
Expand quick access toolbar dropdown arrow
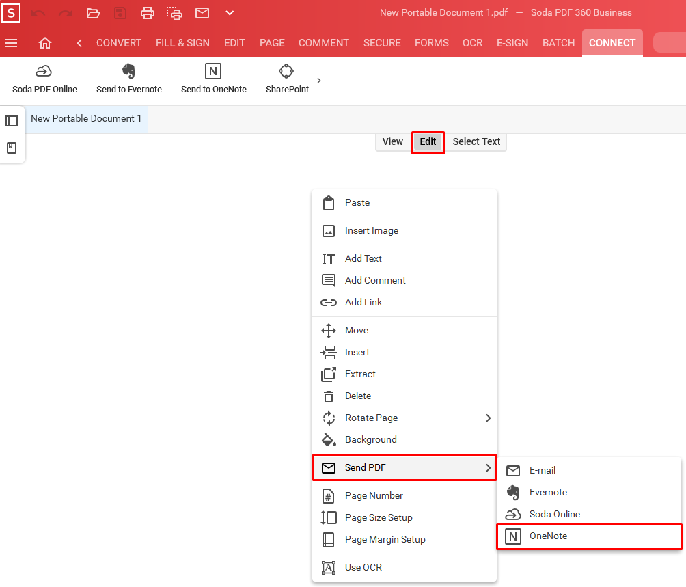(x=230, y=13)
